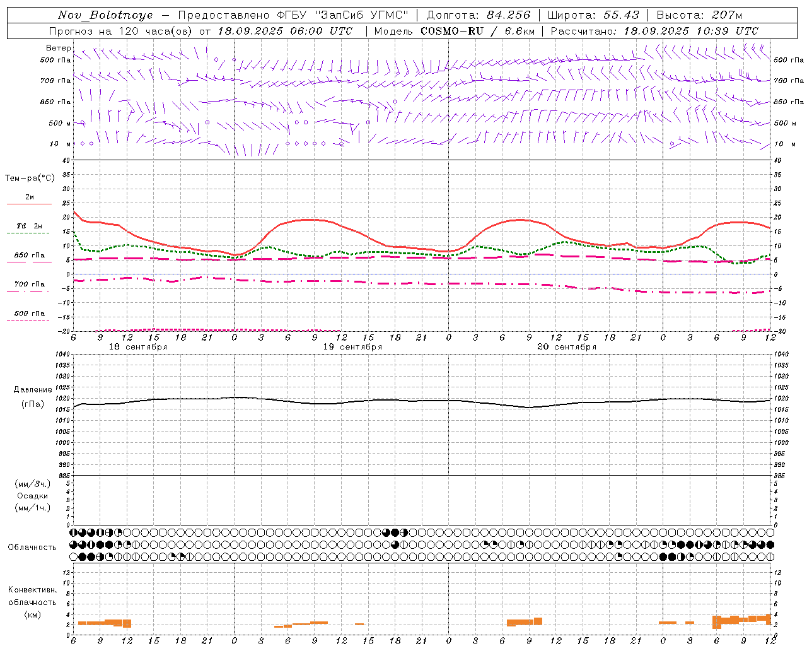807x646 pixels.
Task: Click the (мм/1ч.) precipitation unit label
Action: [x=33, y=508]
